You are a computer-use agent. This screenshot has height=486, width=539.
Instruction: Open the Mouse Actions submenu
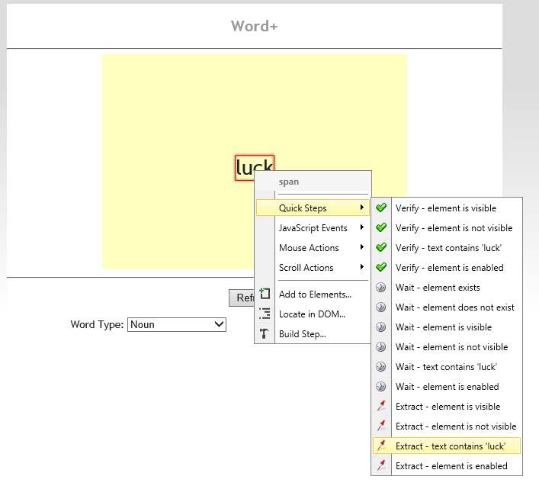313,248
